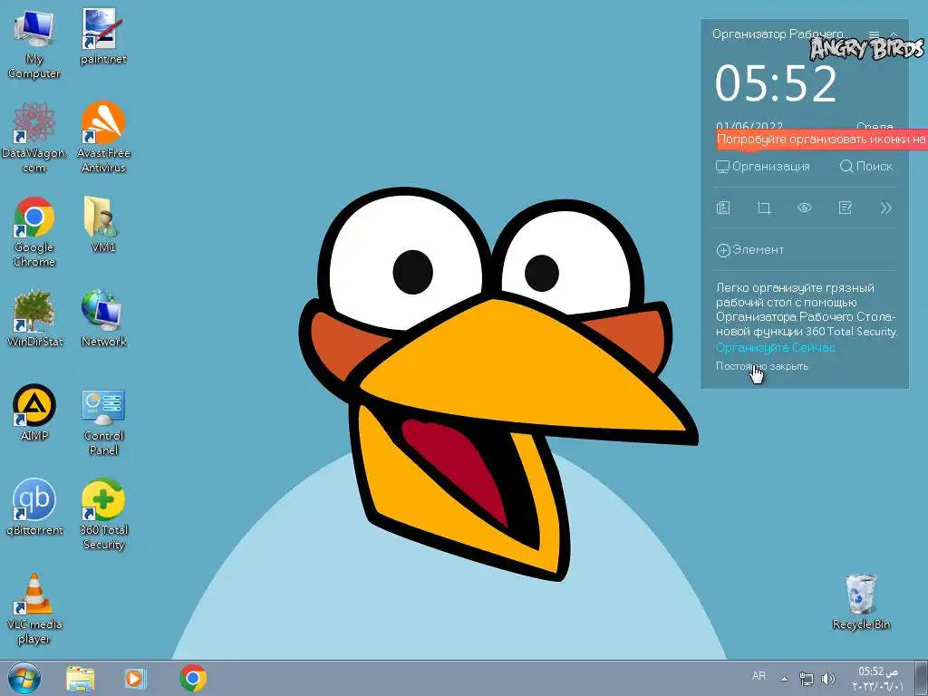Click the AR language indicator

click(x=759, y=676)
